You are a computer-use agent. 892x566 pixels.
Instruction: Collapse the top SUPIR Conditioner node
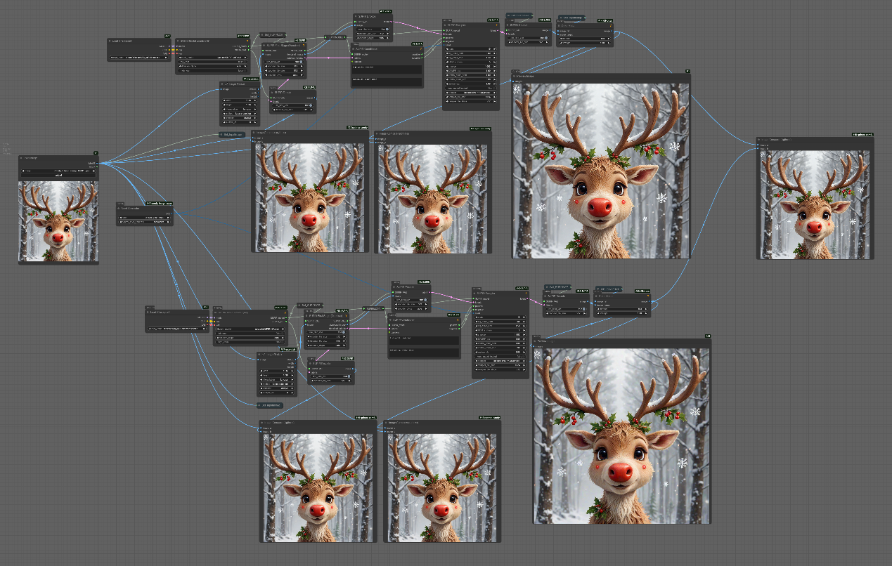[353, 48]
